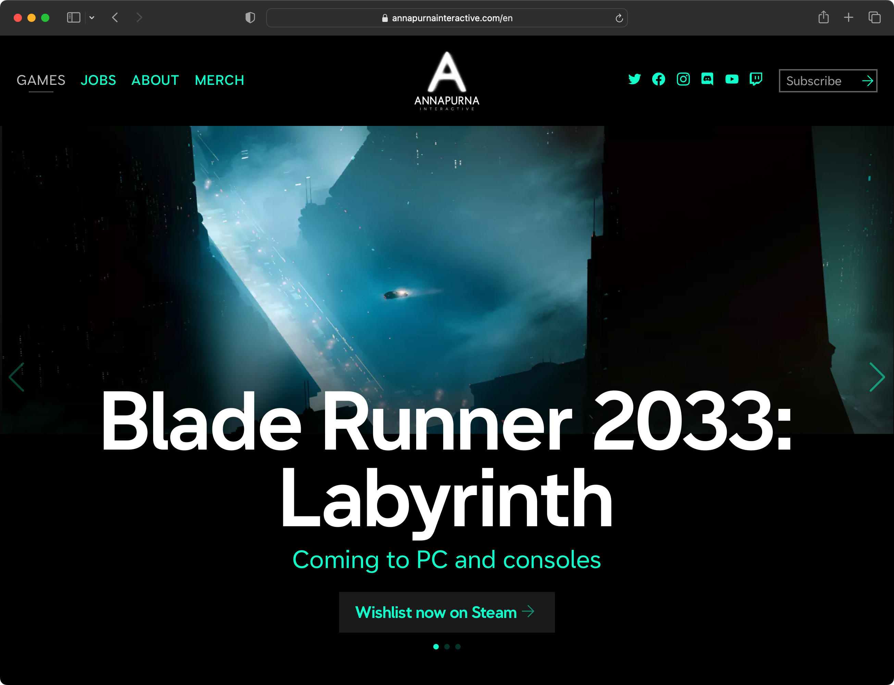894x685 pixels.
Task: Jump to the third carousel dot
Action: 458,647
